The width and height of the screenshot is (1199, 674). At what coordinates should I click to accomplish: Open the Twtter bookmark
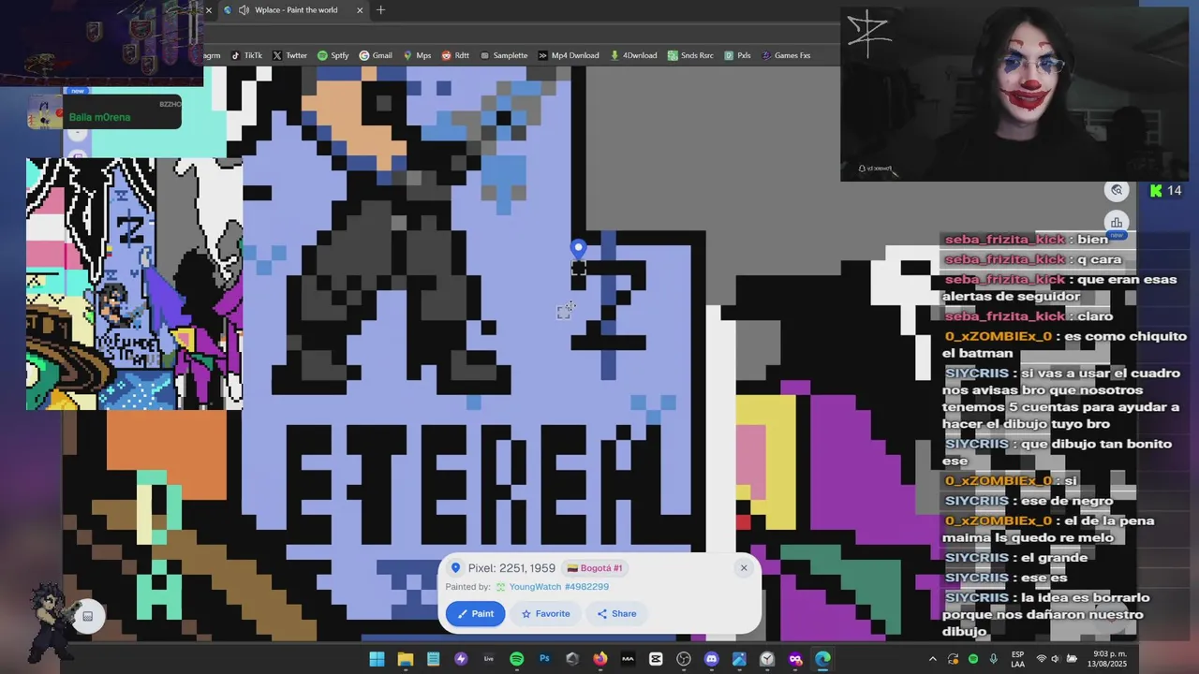[x=289, y=55]
